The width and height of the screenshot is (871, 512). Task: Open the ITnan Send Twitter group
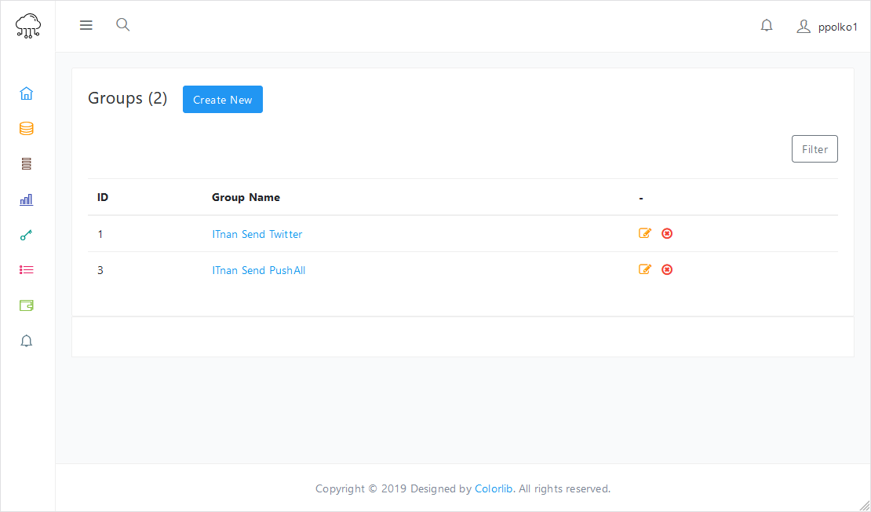(257, 234)
